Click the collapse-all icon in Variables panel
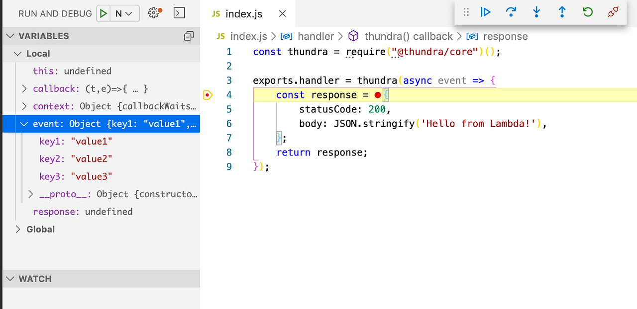637x309 pixels. [188, 36]
